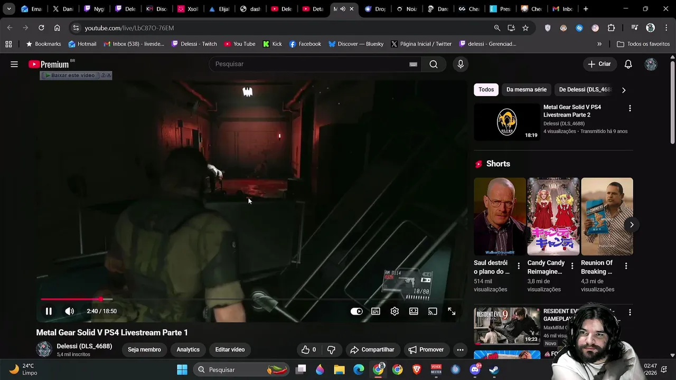Image resolution: width=676 pixels, height=380 pixels.
Task: Open more actions ellipsis below the video
Action: coord(460,349)
